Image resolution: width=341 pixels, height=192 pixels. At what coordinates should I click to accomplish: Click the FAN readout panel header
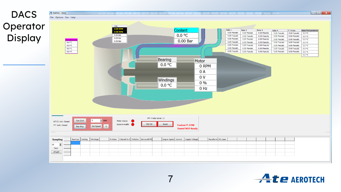point(119,26)
